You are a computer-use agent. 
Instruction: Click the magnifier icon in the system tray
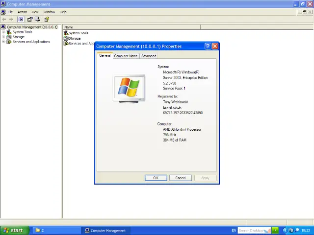pyautogui.click(x=297, y=230)
